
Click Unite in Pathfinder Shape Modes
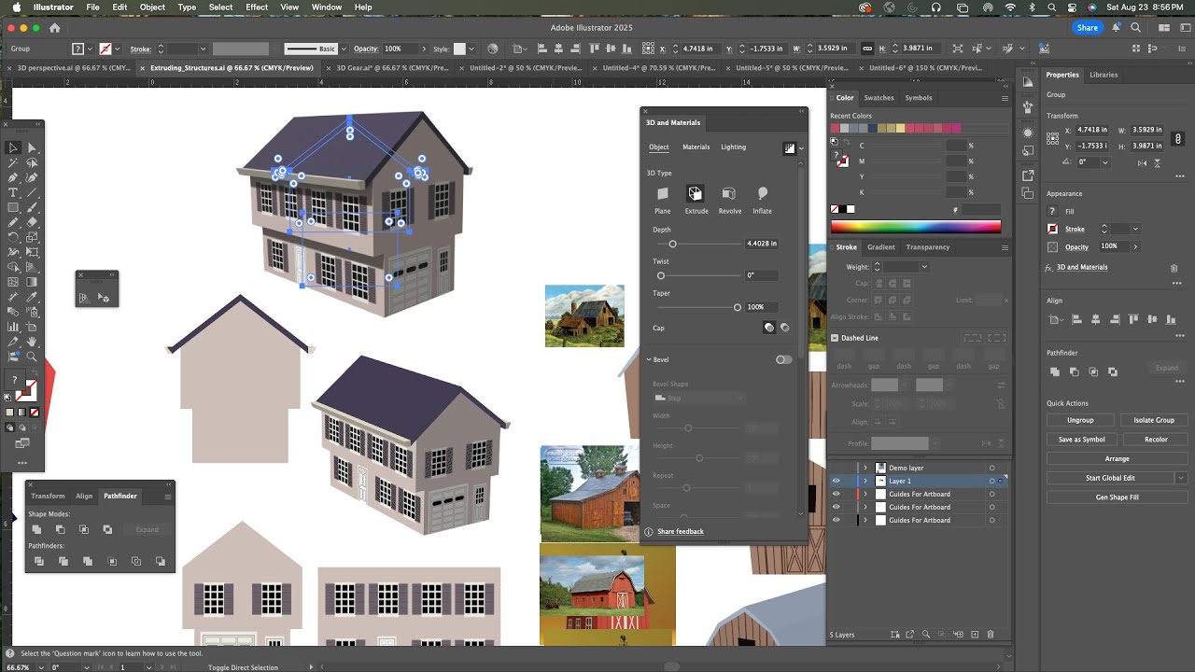(36, 529)
